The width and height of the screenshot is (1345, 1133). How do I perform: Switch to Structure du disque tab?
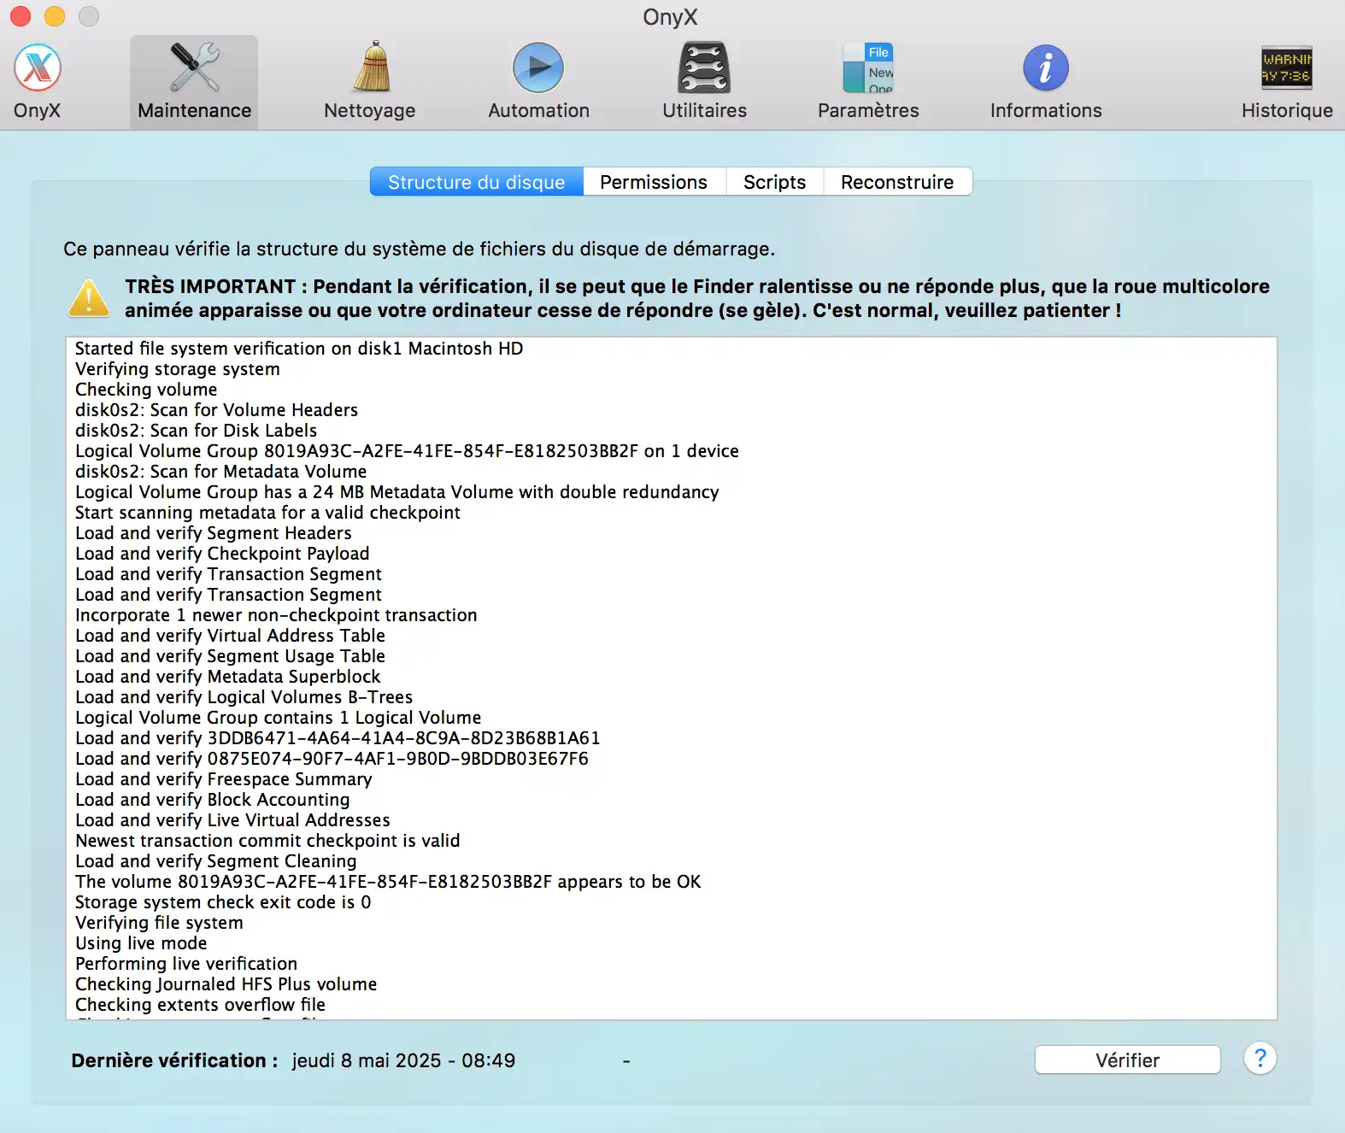tap(477, 182)
